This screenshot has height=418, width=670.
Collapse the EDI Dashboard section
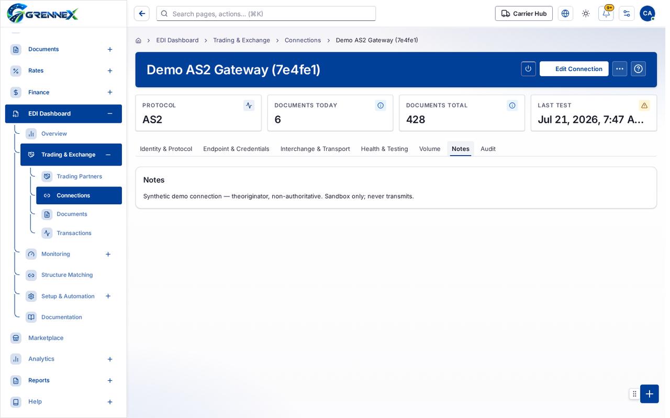tap(110, 113)
